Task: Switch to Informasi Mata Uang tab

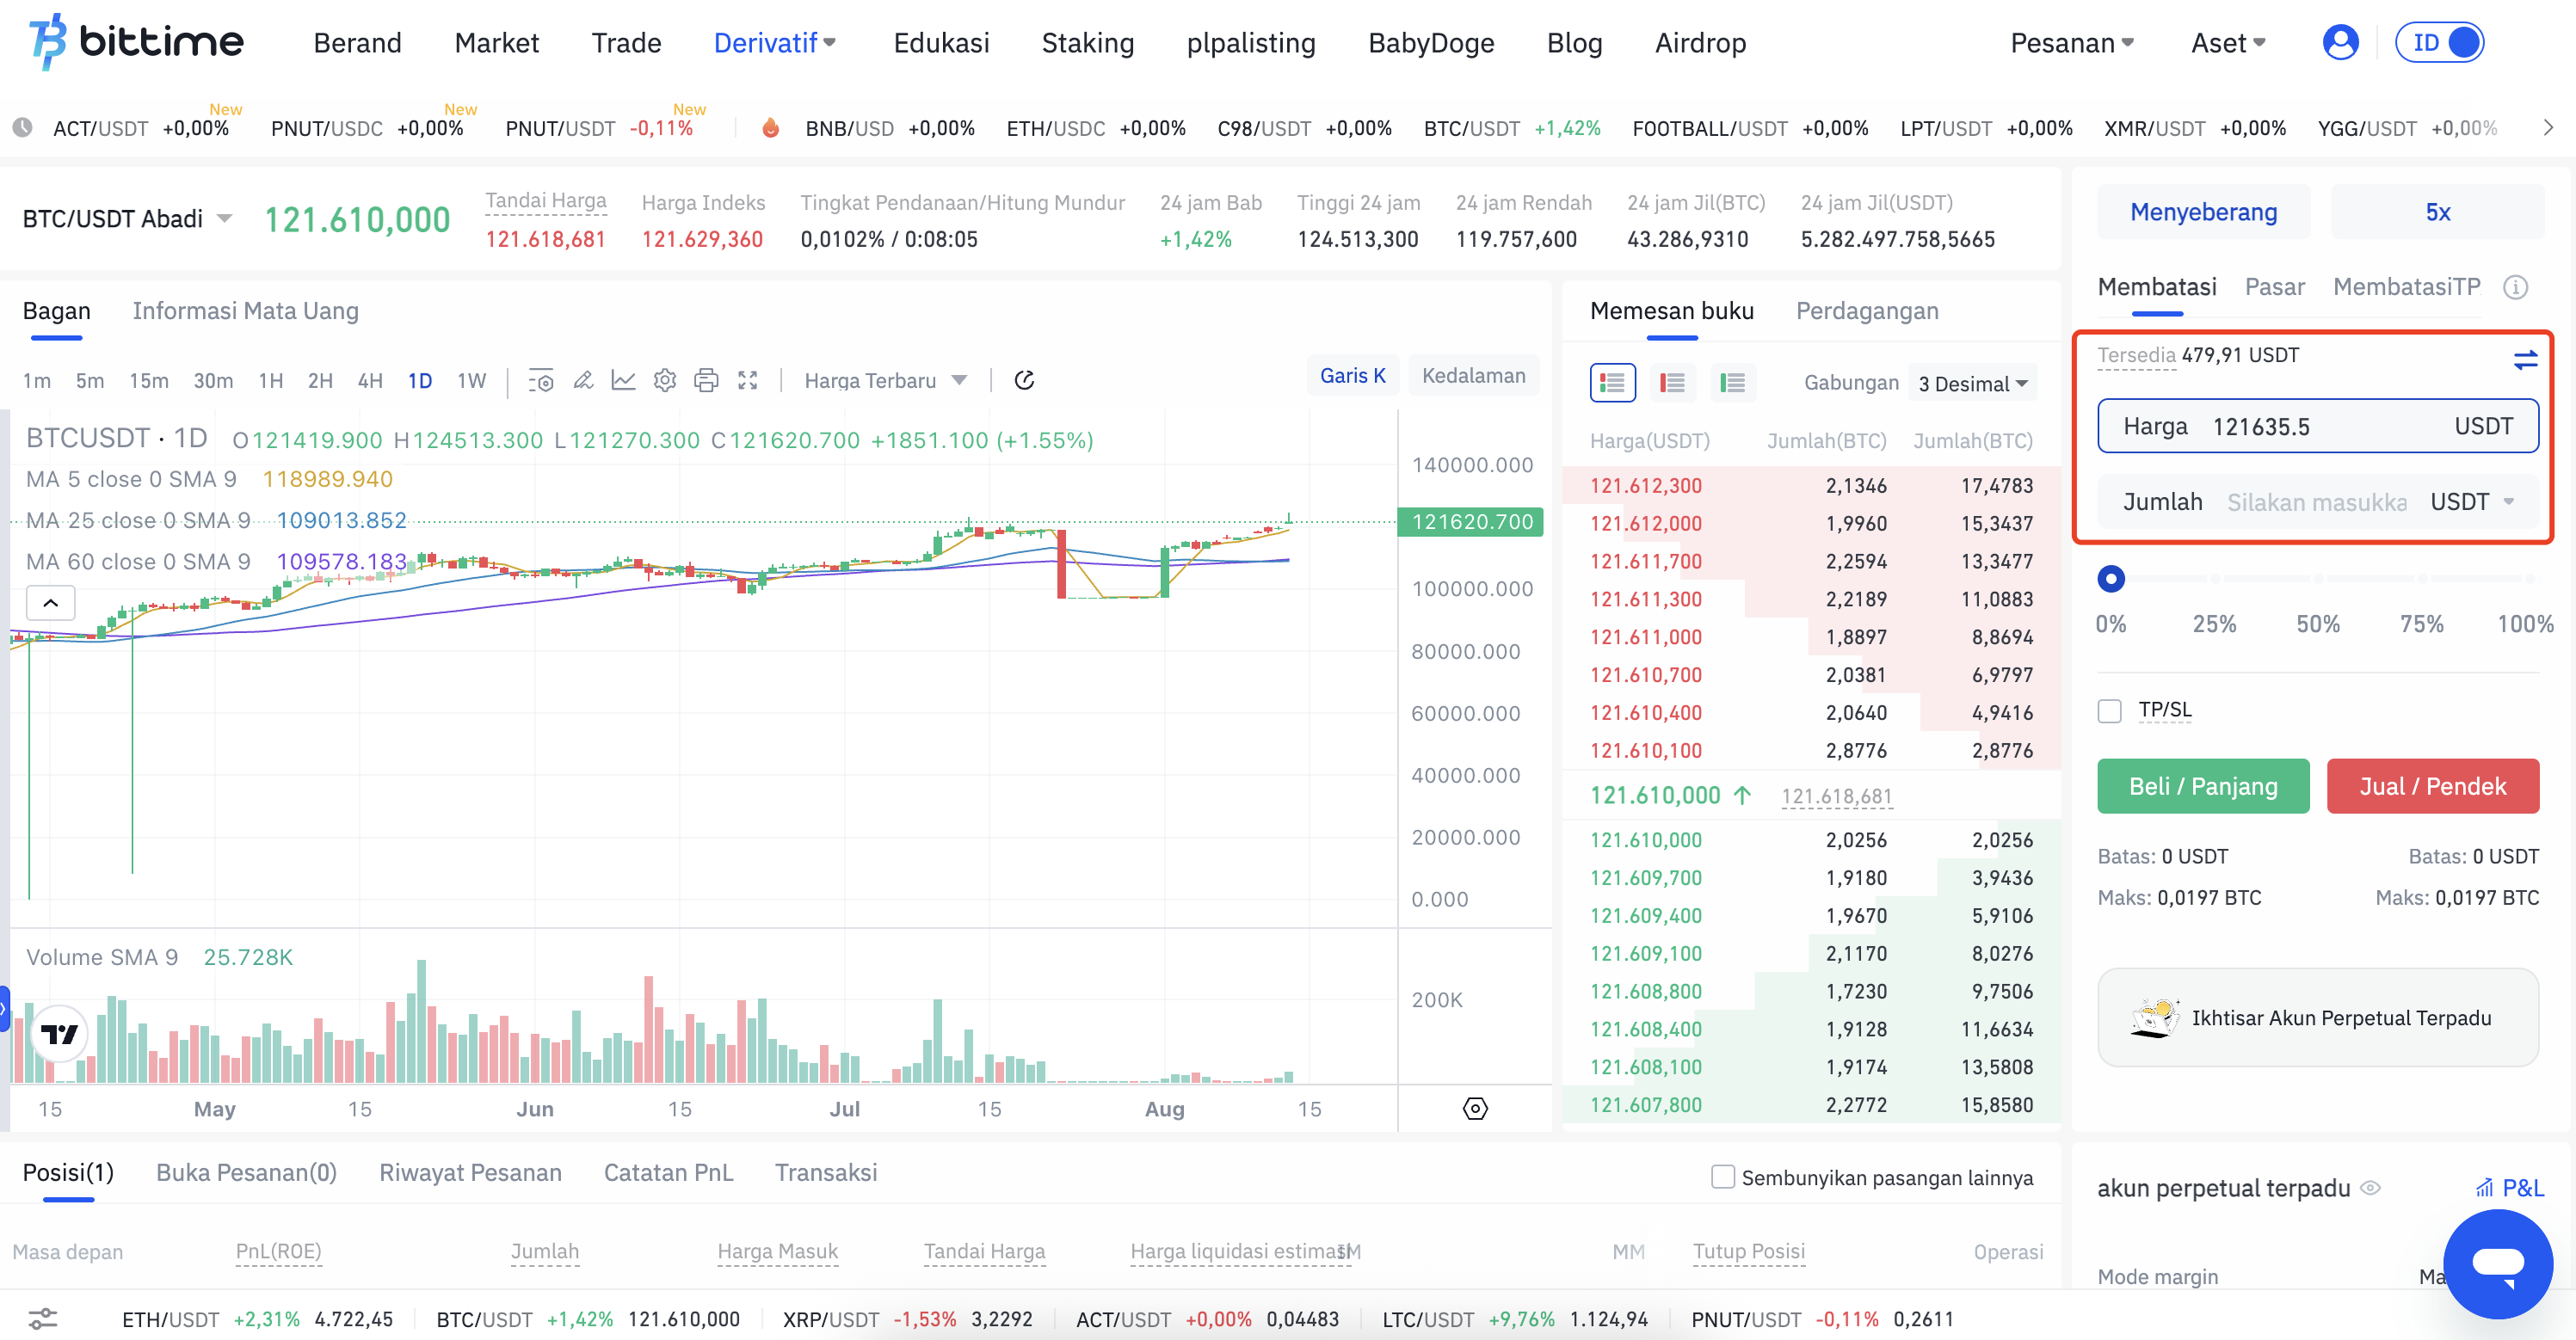Action: (x=245, y=311)
